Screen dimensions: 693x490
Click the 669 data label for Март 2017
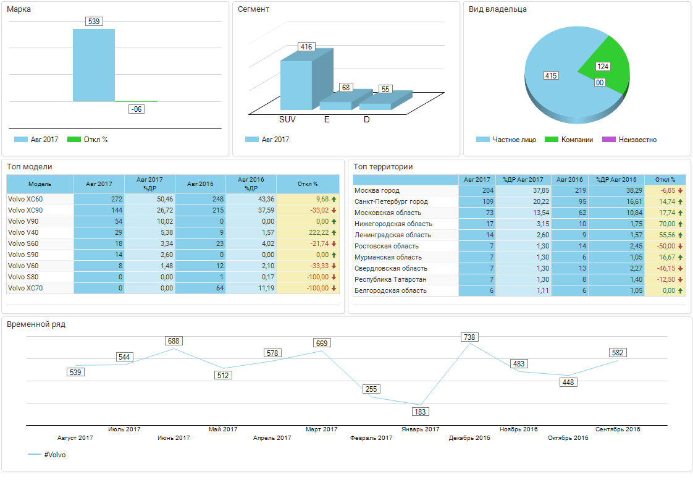322,343
